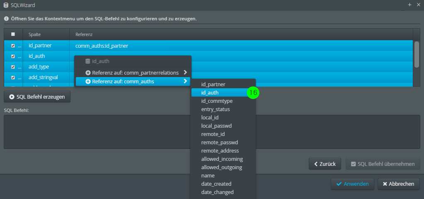Open Referenz auf: comm_auths menu entry
The width and height of the screenshot is (424, 199).
[x=133, y=82]
